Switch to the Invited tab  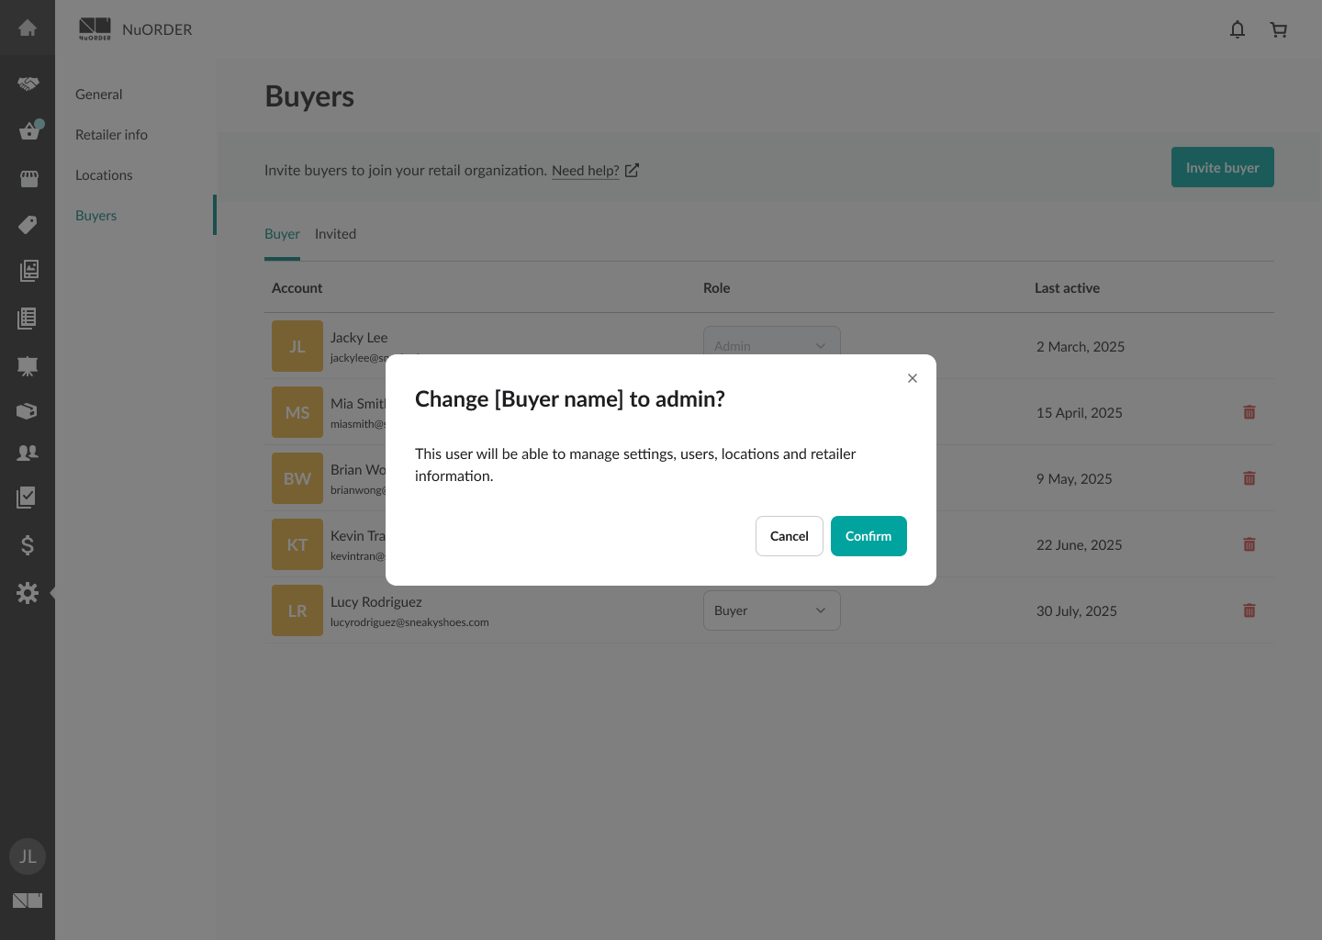[x=335, y=234]
